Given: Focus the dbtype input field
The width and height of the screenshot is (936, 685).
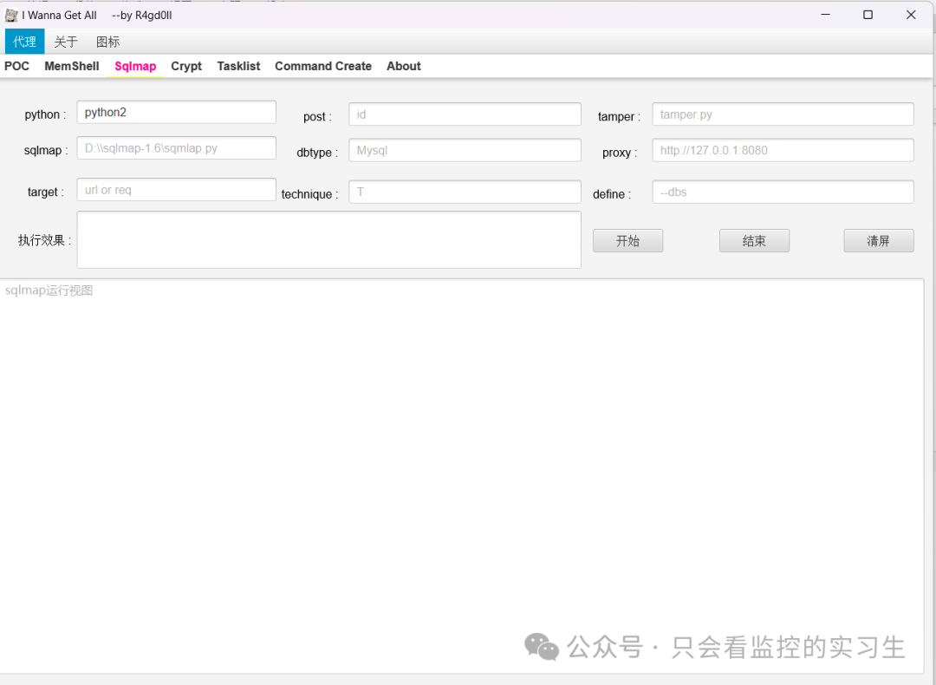Looking at the screenshot, I should (x=465, y=150).
